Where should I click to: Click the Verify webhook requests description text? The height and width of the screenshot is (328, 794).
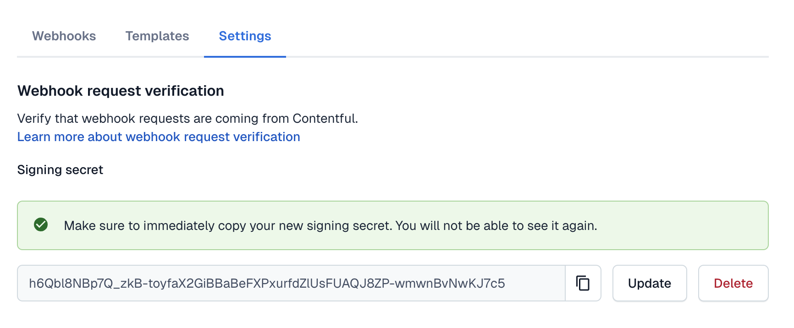[187, 118]
